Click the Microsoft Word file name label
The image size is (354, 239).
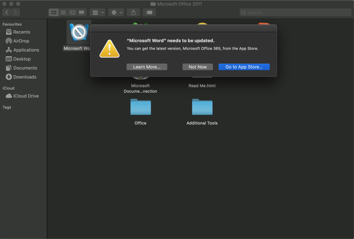[76, 48]
